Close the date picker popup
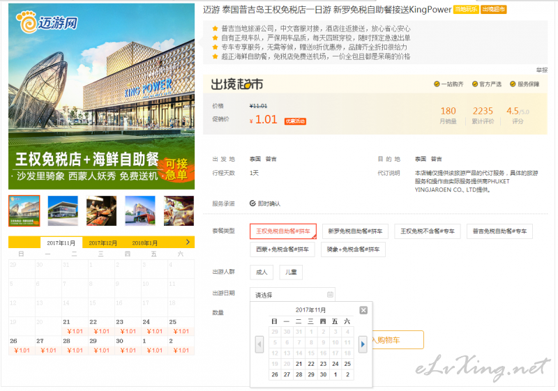The width and height of the screenshot is (558, 391). [363, 310]
